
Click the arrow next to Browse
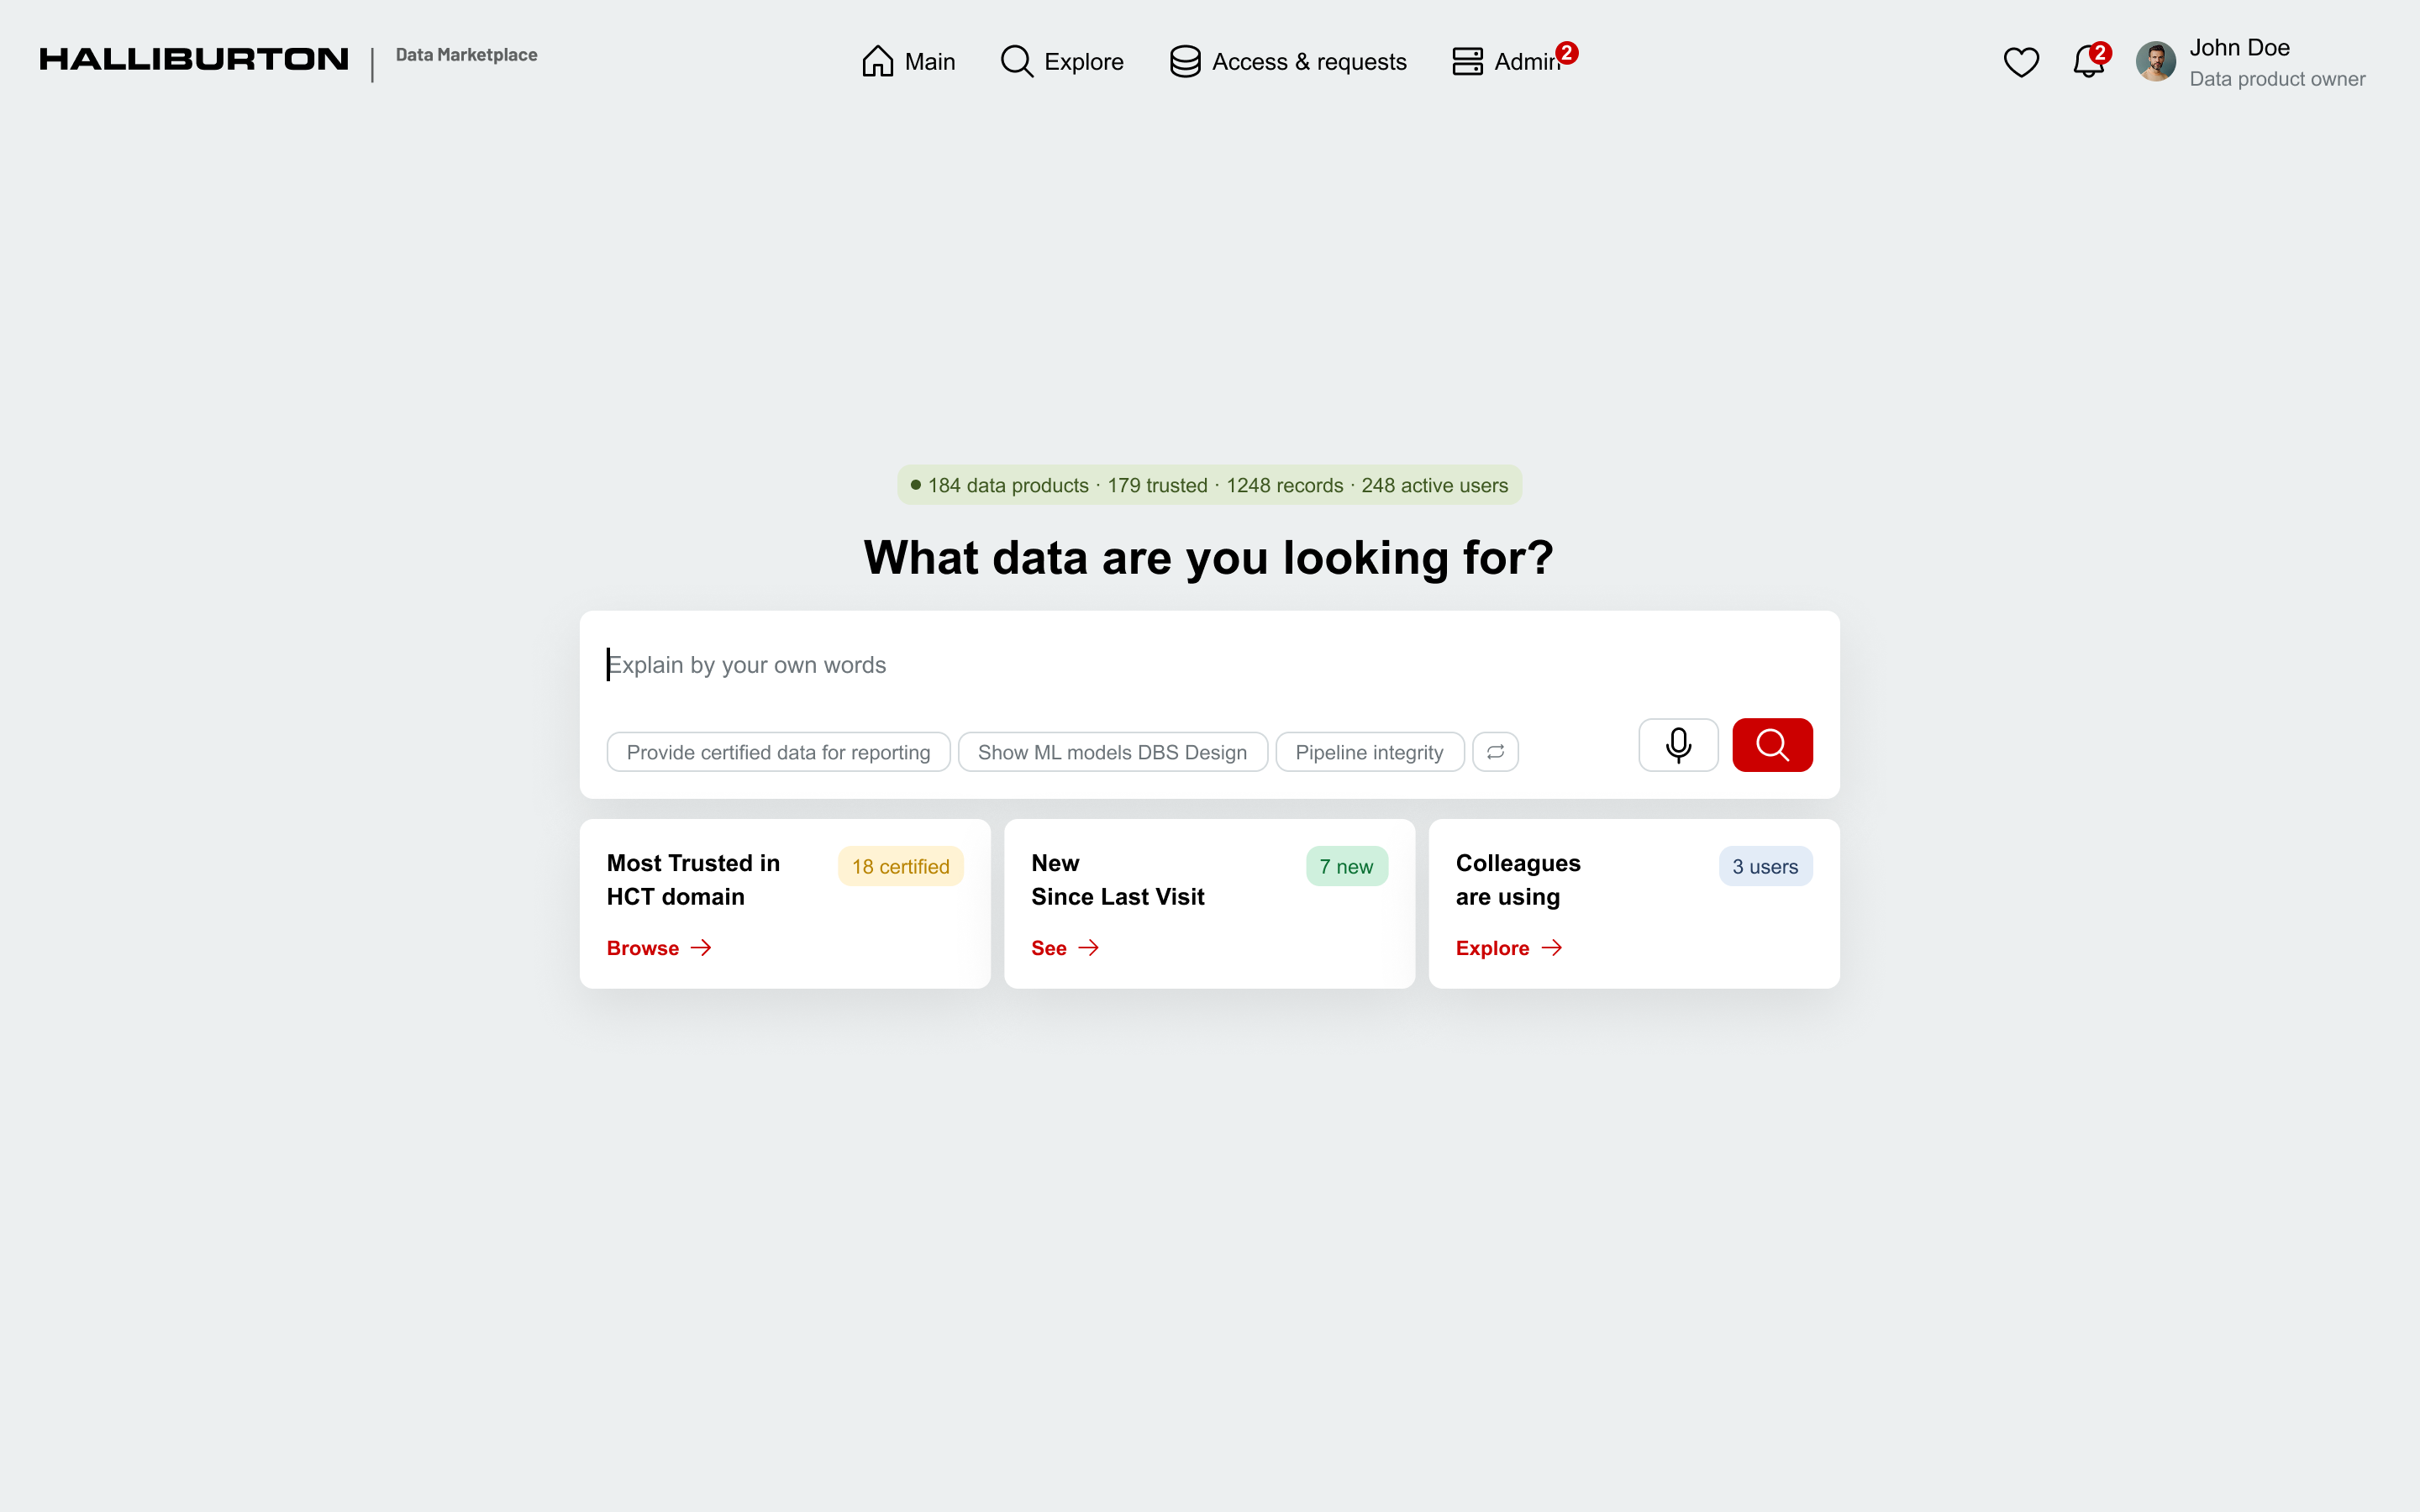701,948
